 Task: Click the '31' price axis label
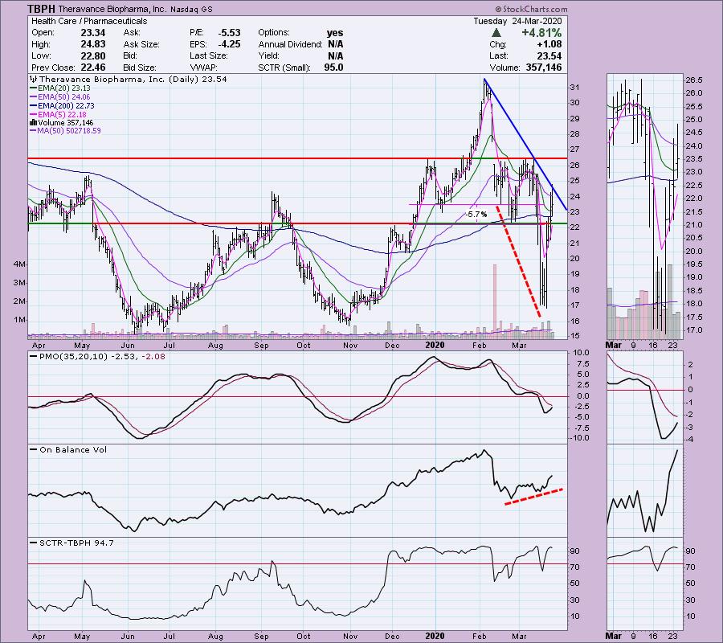pos(574,87)
